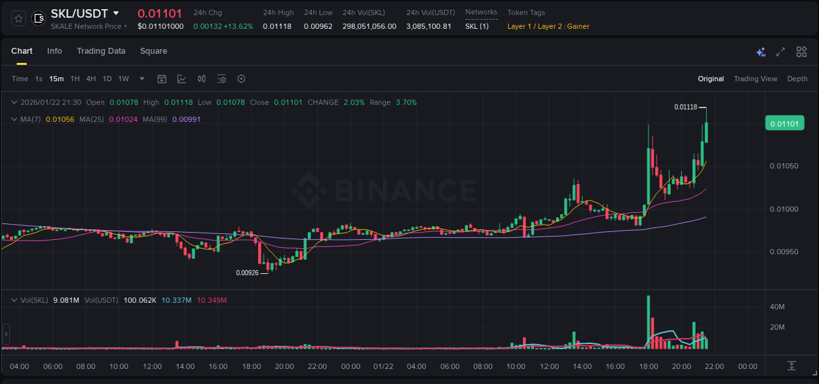
Task: Click the Gainer token tag link
Action: [x=578, y=26]
